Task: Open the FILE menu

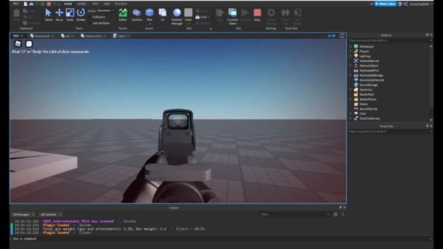Action: [15, 4]
